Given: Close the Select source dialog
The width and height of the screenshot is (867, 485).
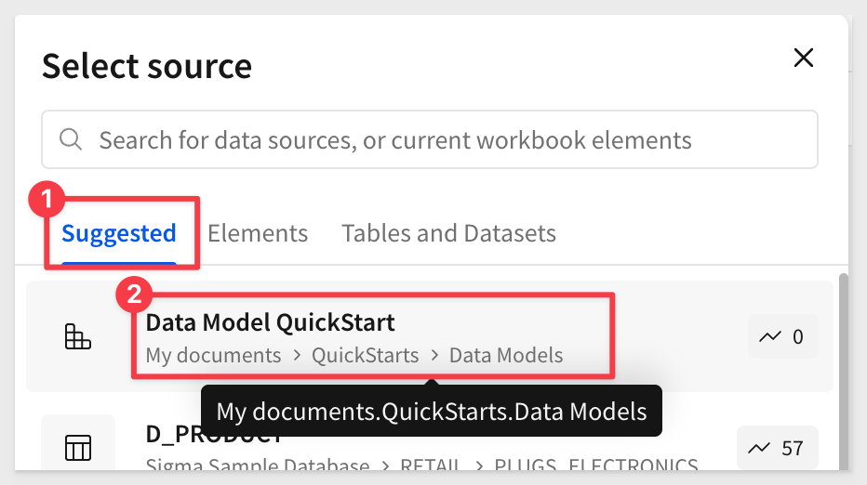Looking at the screenshot, I should 803,58.
